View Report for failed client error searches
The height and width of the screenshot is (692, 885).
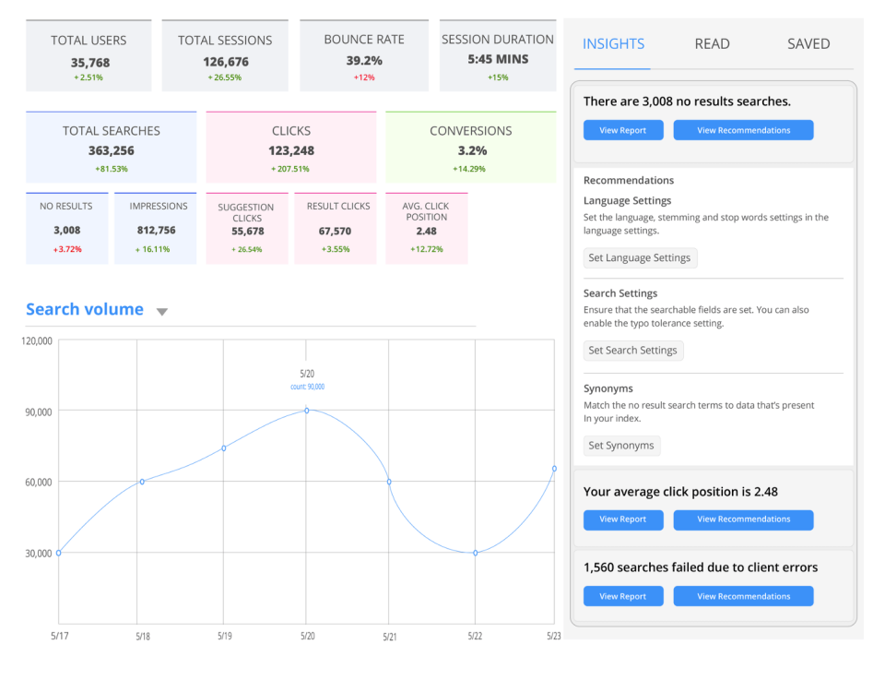(x=623, y=595)
